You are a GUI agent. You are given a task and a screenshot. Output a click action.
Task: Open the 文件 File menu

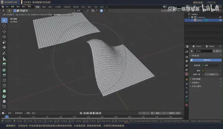tap(7, 7)
